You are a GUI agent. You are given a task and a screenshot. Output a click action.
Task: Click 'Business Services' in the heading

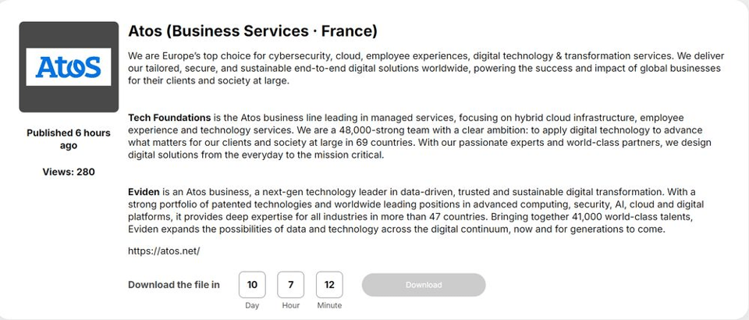240,31
